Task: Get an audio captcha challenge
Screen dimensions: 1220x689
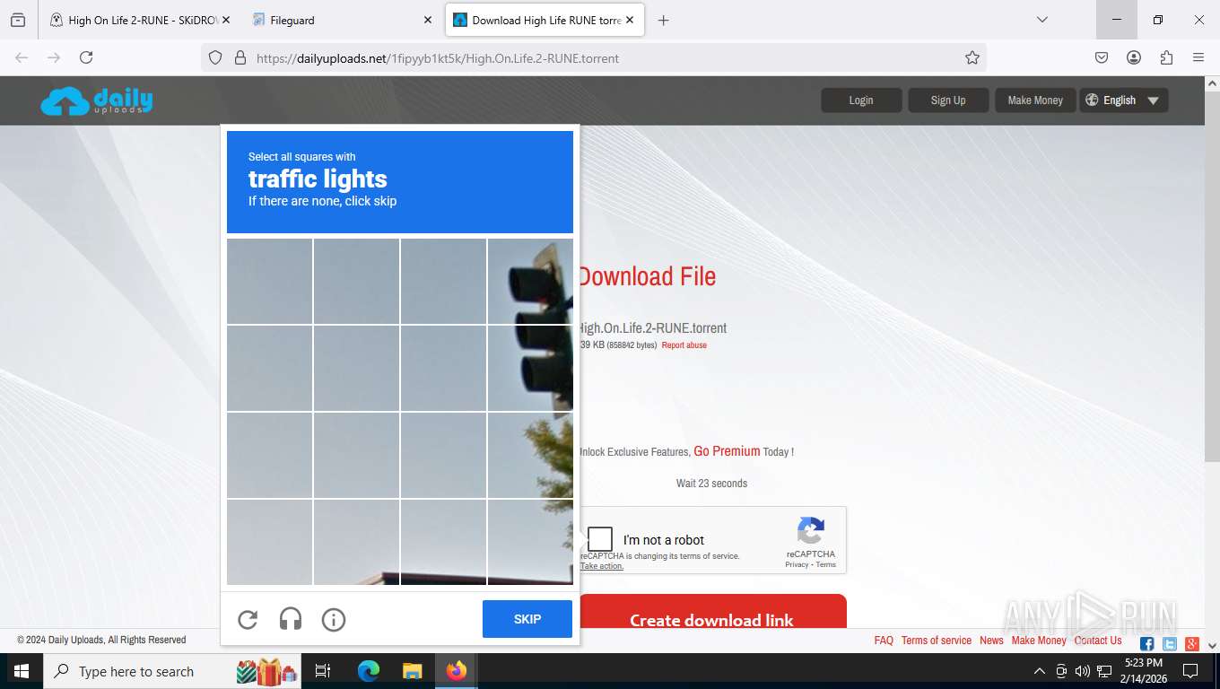Action: coord(291,620)
